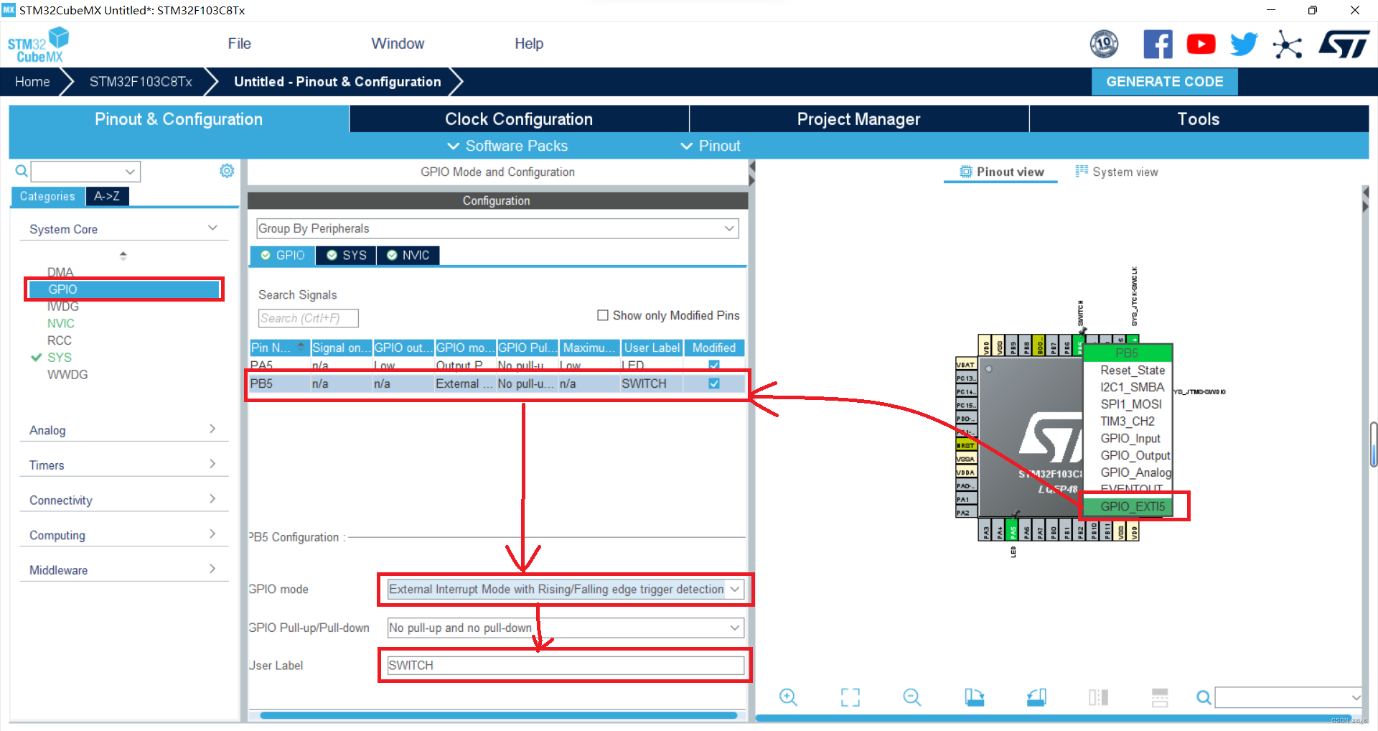Click the ST community network icon
Image resolution: width=1378 pixels, height=731 pixels.
(x=1287, y=45)
